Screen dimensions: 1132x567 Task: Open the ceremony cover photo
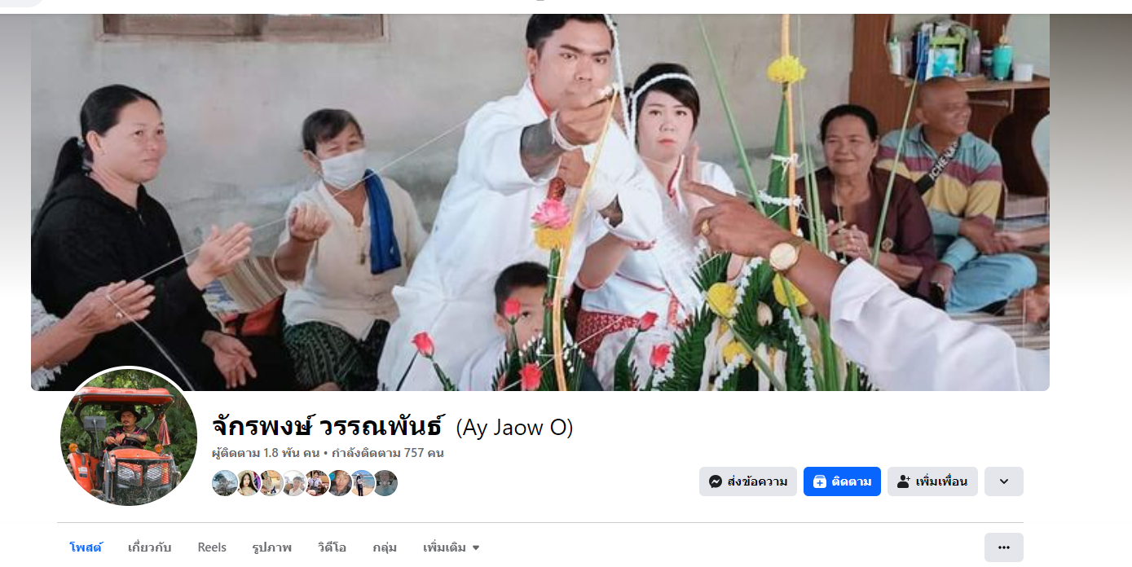pos(540,202)
